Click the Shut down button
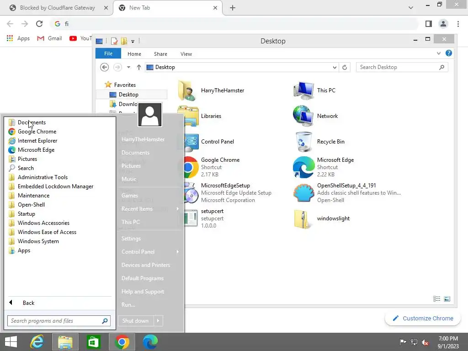This screenshot has width=468, height=351. coord(136,321)
